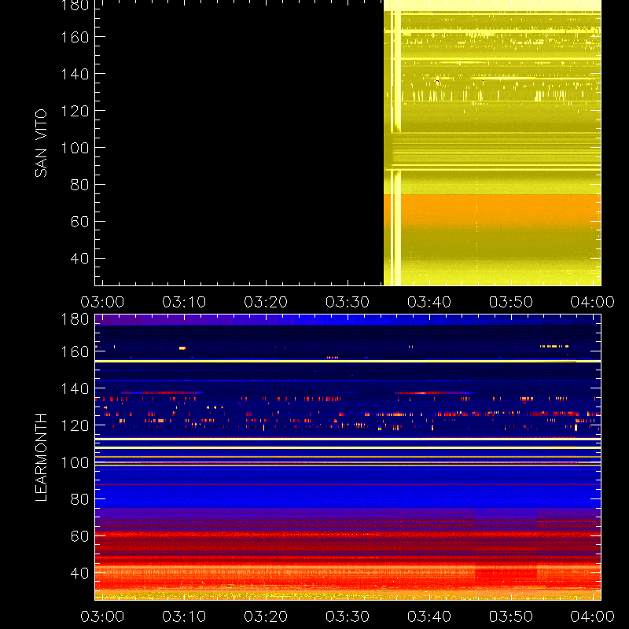Screen dimensions: 629x629
Task: Select the 120 tick label on LEARMONTH axis
Action: coord(75,425)
